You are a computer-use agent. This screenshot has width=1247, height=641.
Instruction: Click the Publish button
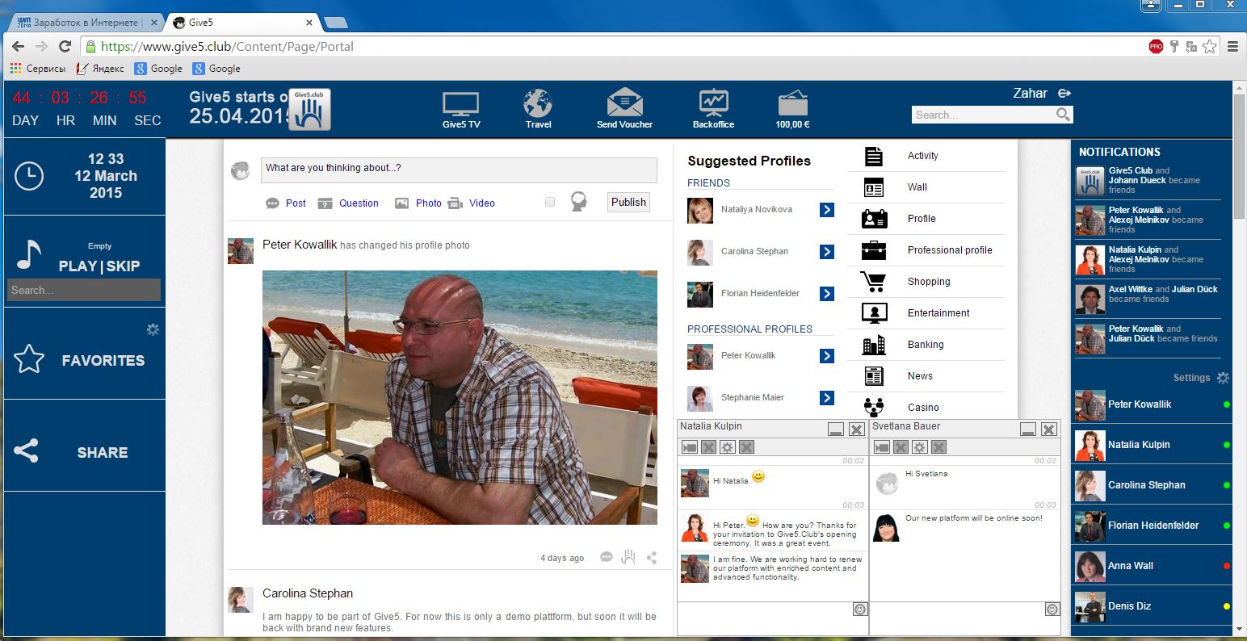click(628, 202)
